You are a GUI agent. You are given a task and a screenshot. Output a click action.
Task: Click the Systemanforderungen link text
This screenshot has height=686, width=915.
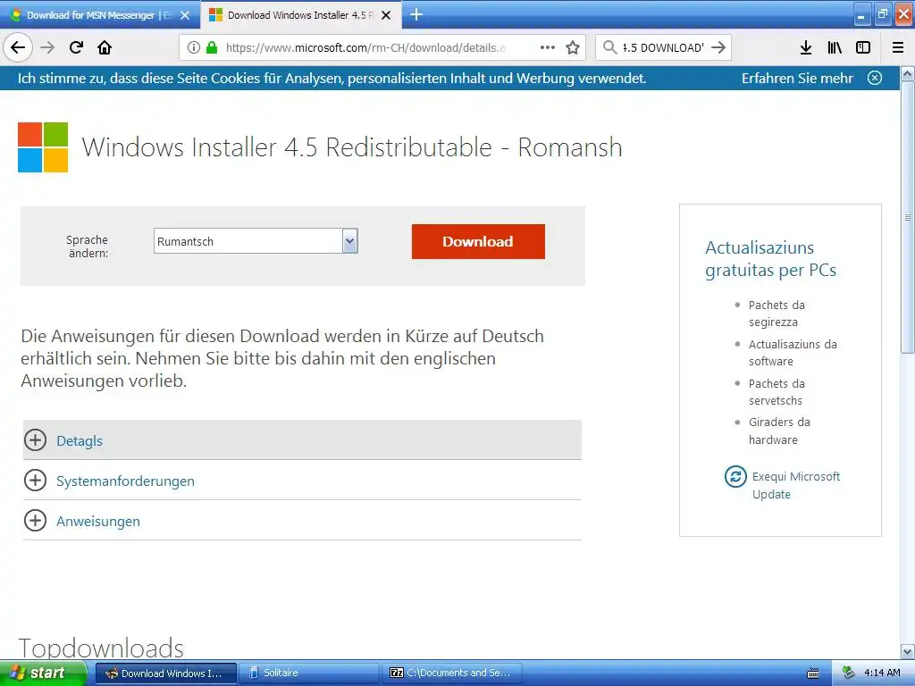click(x=125, y=481)
